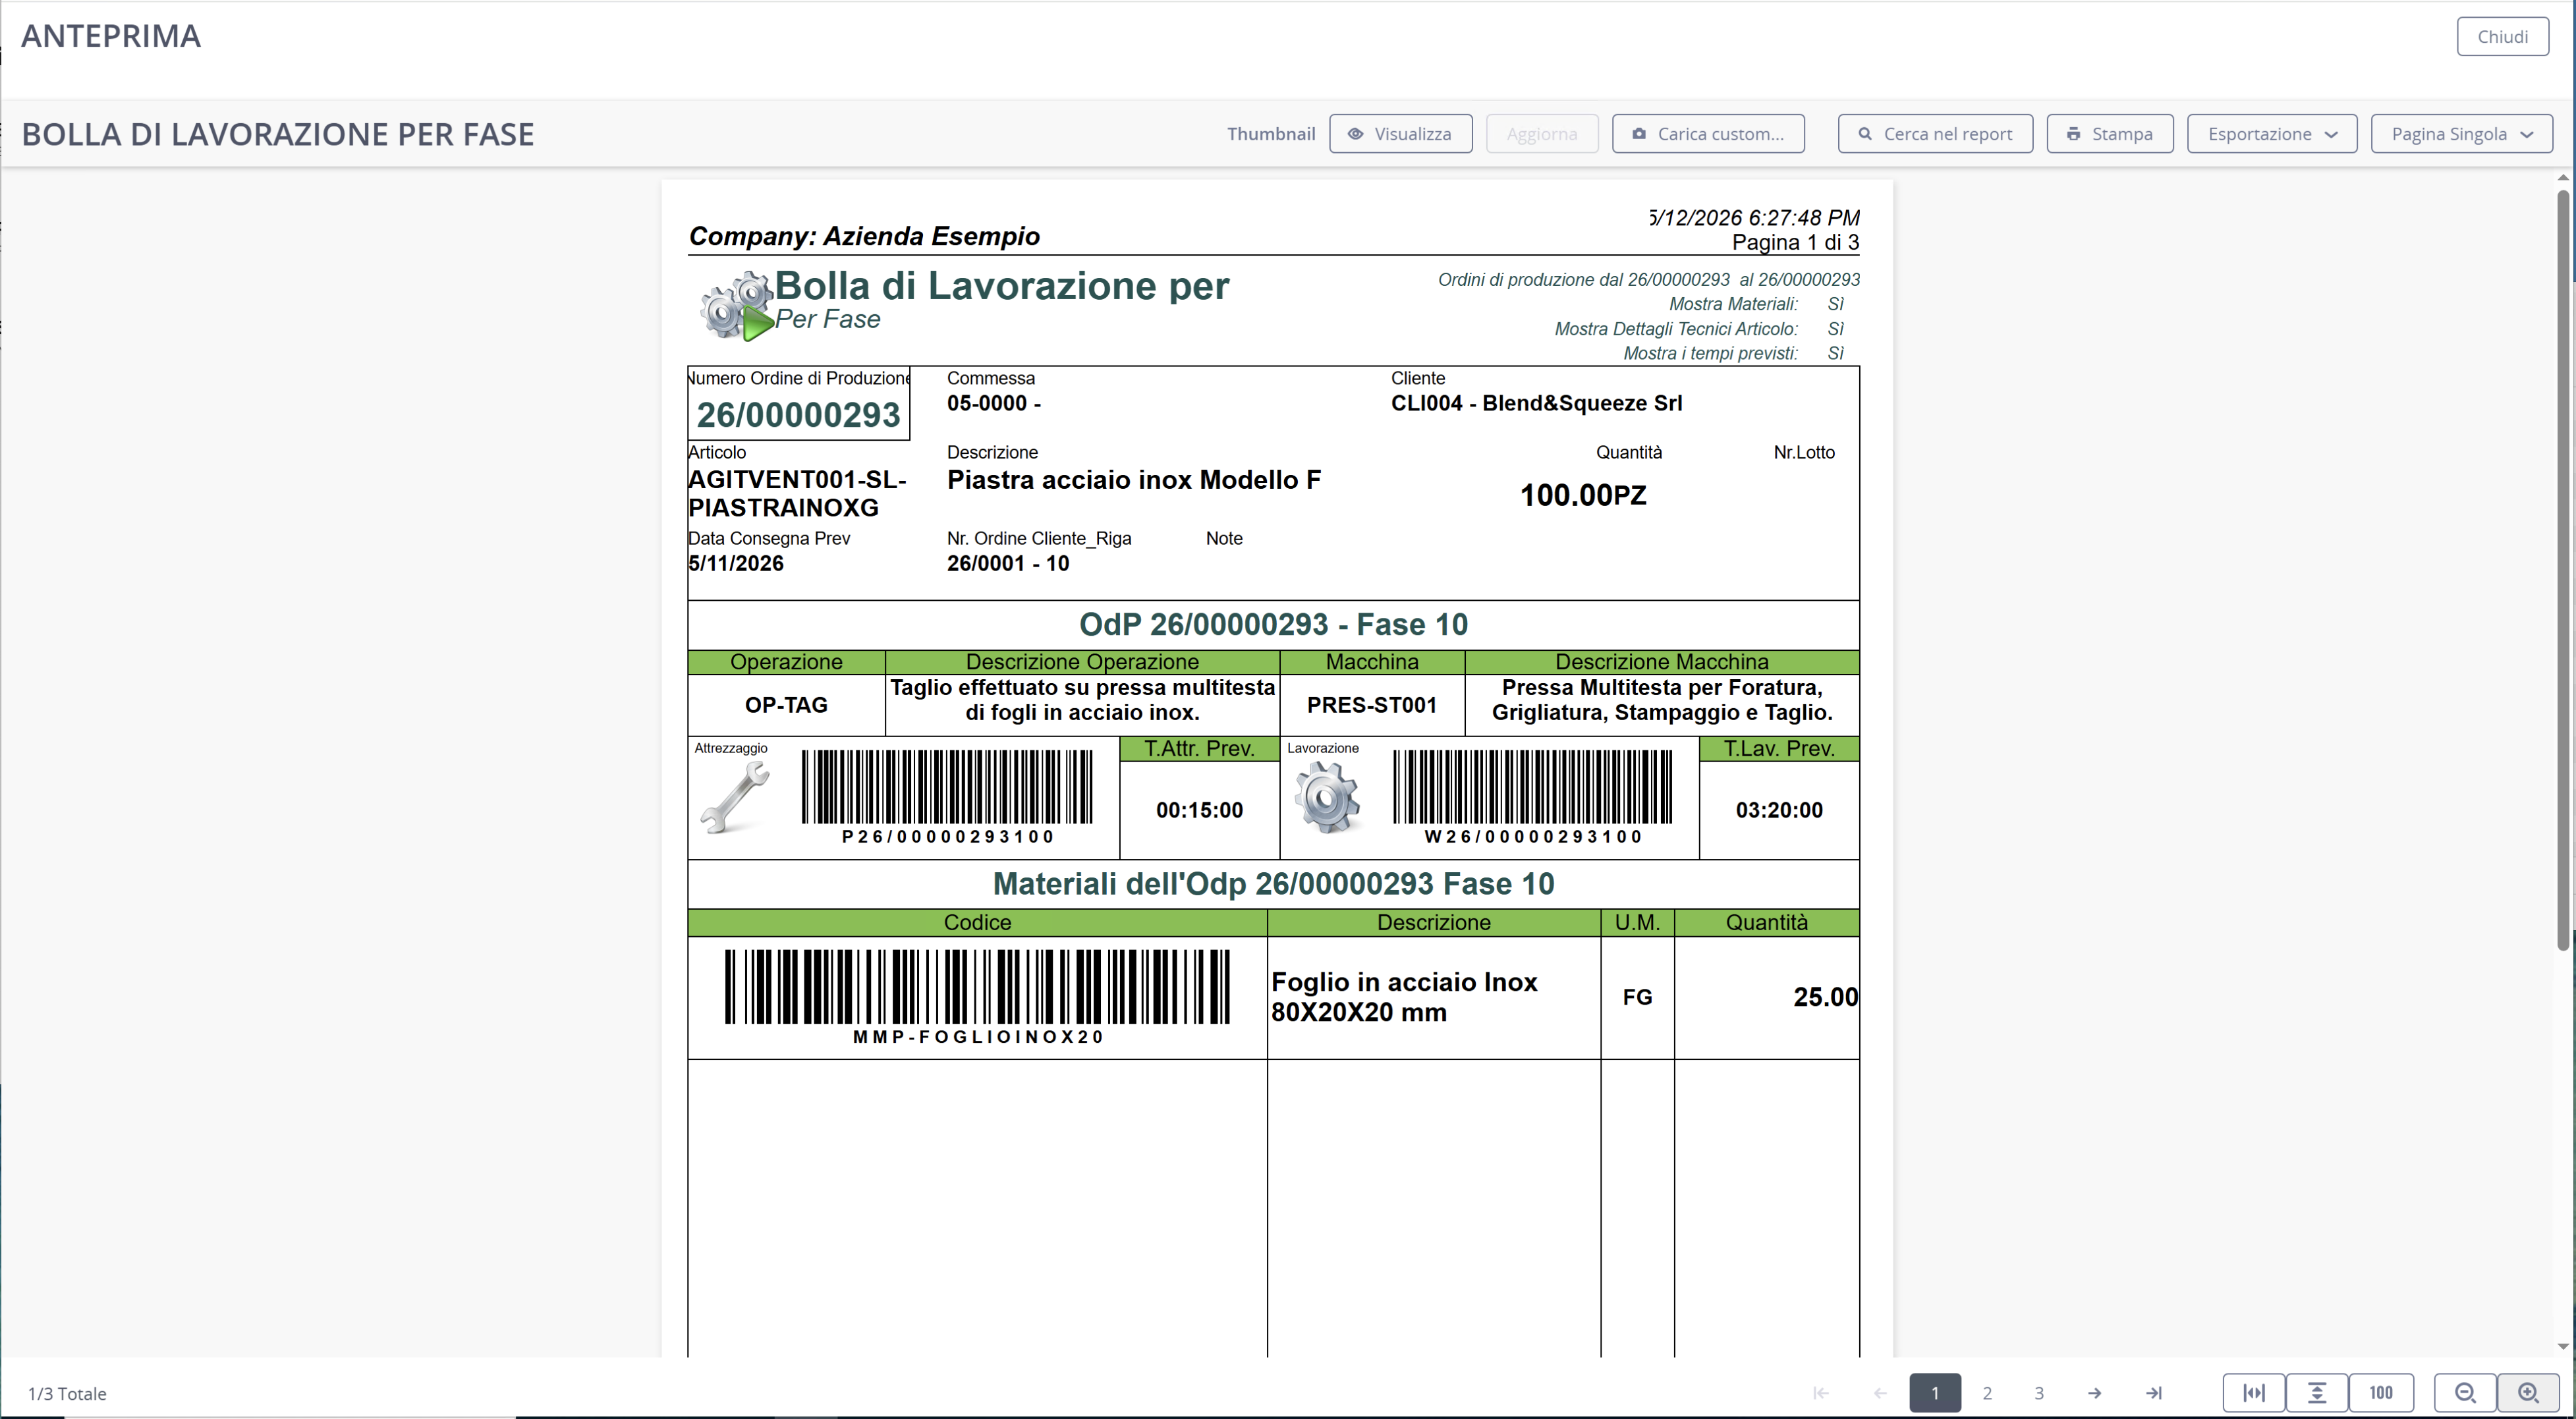Expand the Esportazione chevron arrow

pyautogui.click(x=2331, y=134)
